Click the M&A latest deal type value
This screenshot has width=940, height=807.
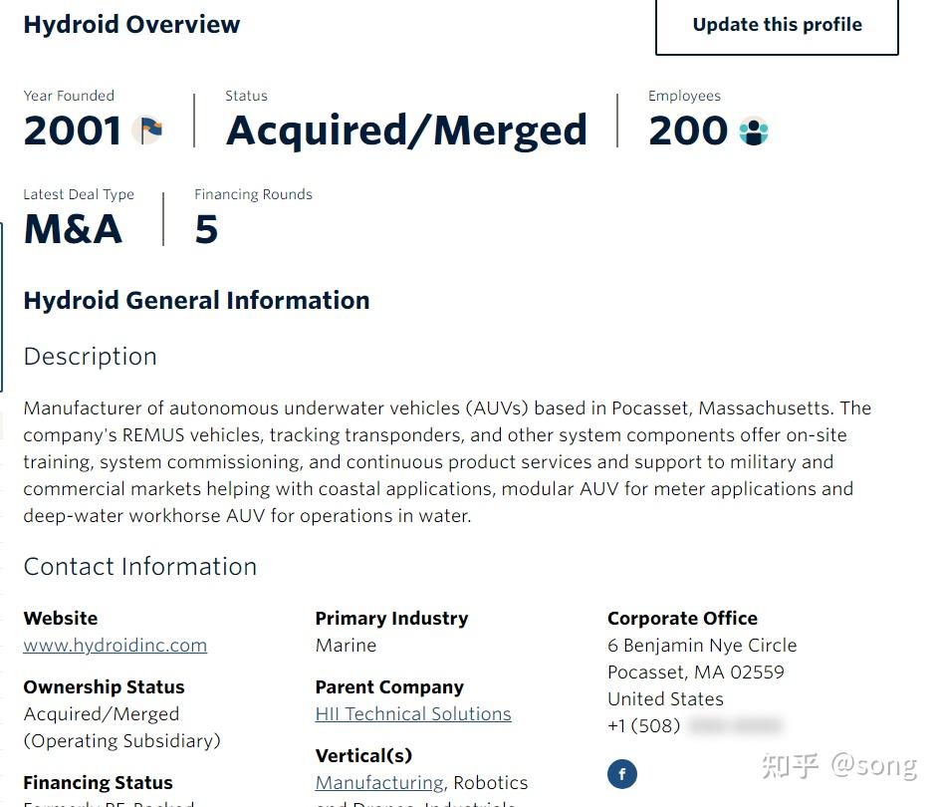click(x=73, y=229)
